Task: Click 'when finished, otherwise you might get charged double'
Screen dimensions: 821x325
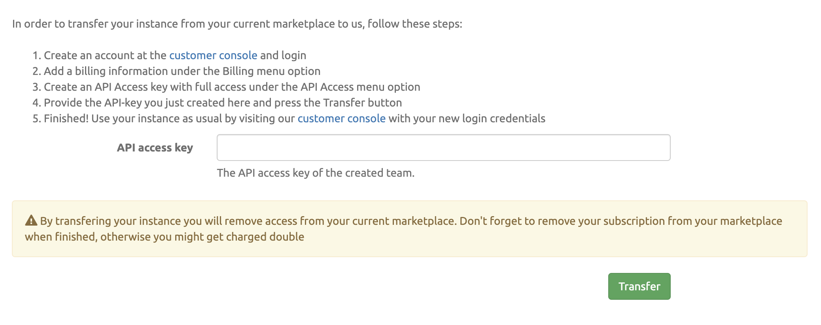Action: (164, 237)
